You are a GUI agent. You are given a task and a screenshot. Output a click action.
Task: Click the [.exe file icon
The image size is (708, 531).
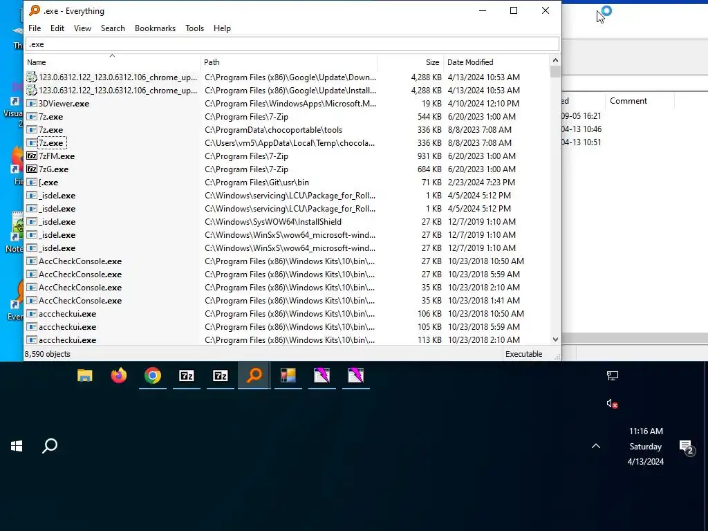(32, 183)
